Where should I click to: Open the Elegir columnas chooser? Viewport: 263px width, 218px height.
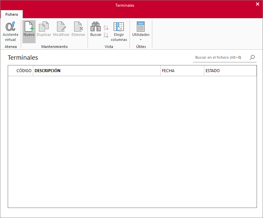point(119,27)
